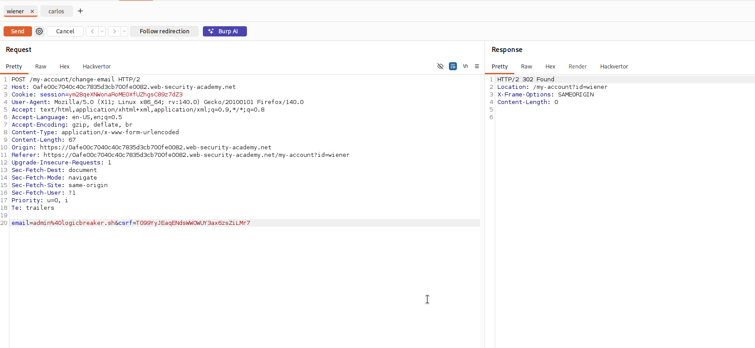
Task: Switch to the carlos tab
Action: 57,11
